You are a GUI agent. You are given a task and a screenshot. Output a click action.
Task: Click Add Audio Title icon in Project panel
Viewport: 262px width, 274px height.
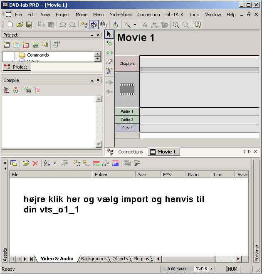(45, 45)
